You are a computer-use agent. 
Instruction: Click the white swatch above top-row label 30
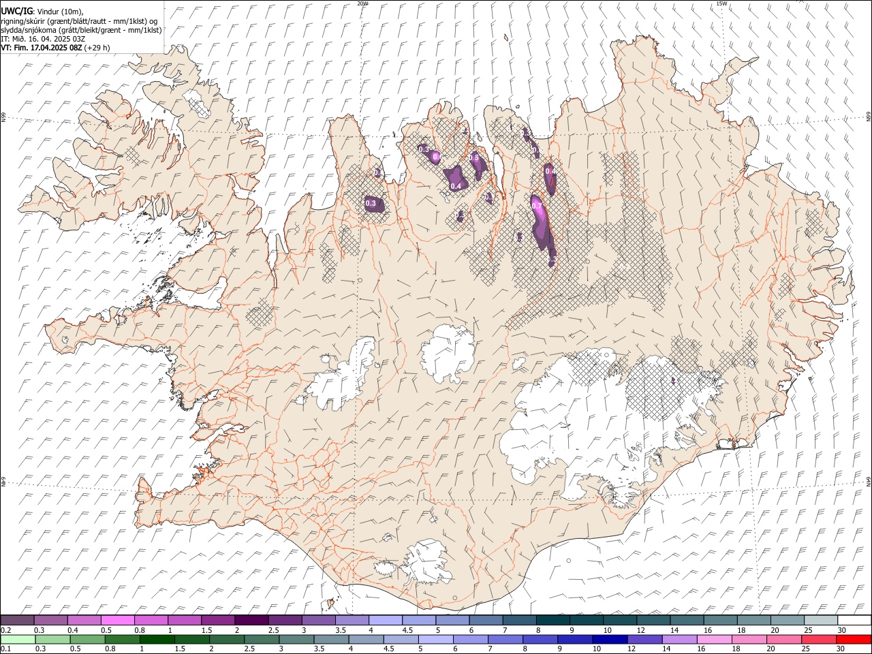tap(854, 621)
